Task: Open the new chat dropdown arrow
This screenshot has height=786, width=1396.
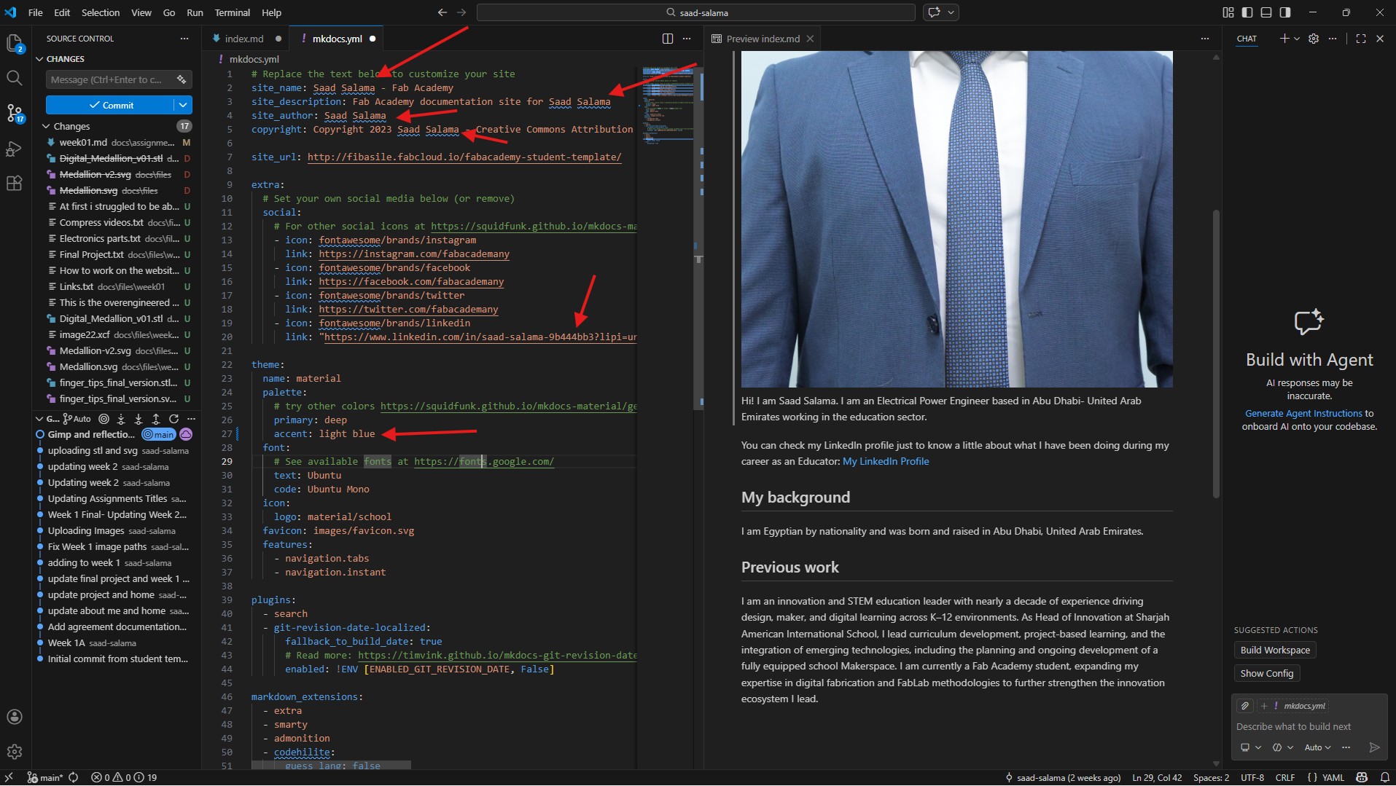Action: click(x=1297, y=39)
